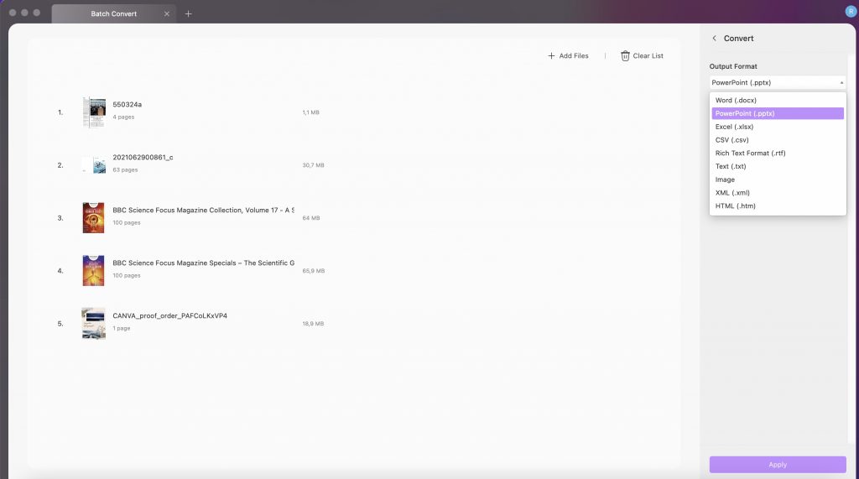Click the Clear List trash icon
The height and width of the screenshot is (479, 859).
(x=625, y=56)
